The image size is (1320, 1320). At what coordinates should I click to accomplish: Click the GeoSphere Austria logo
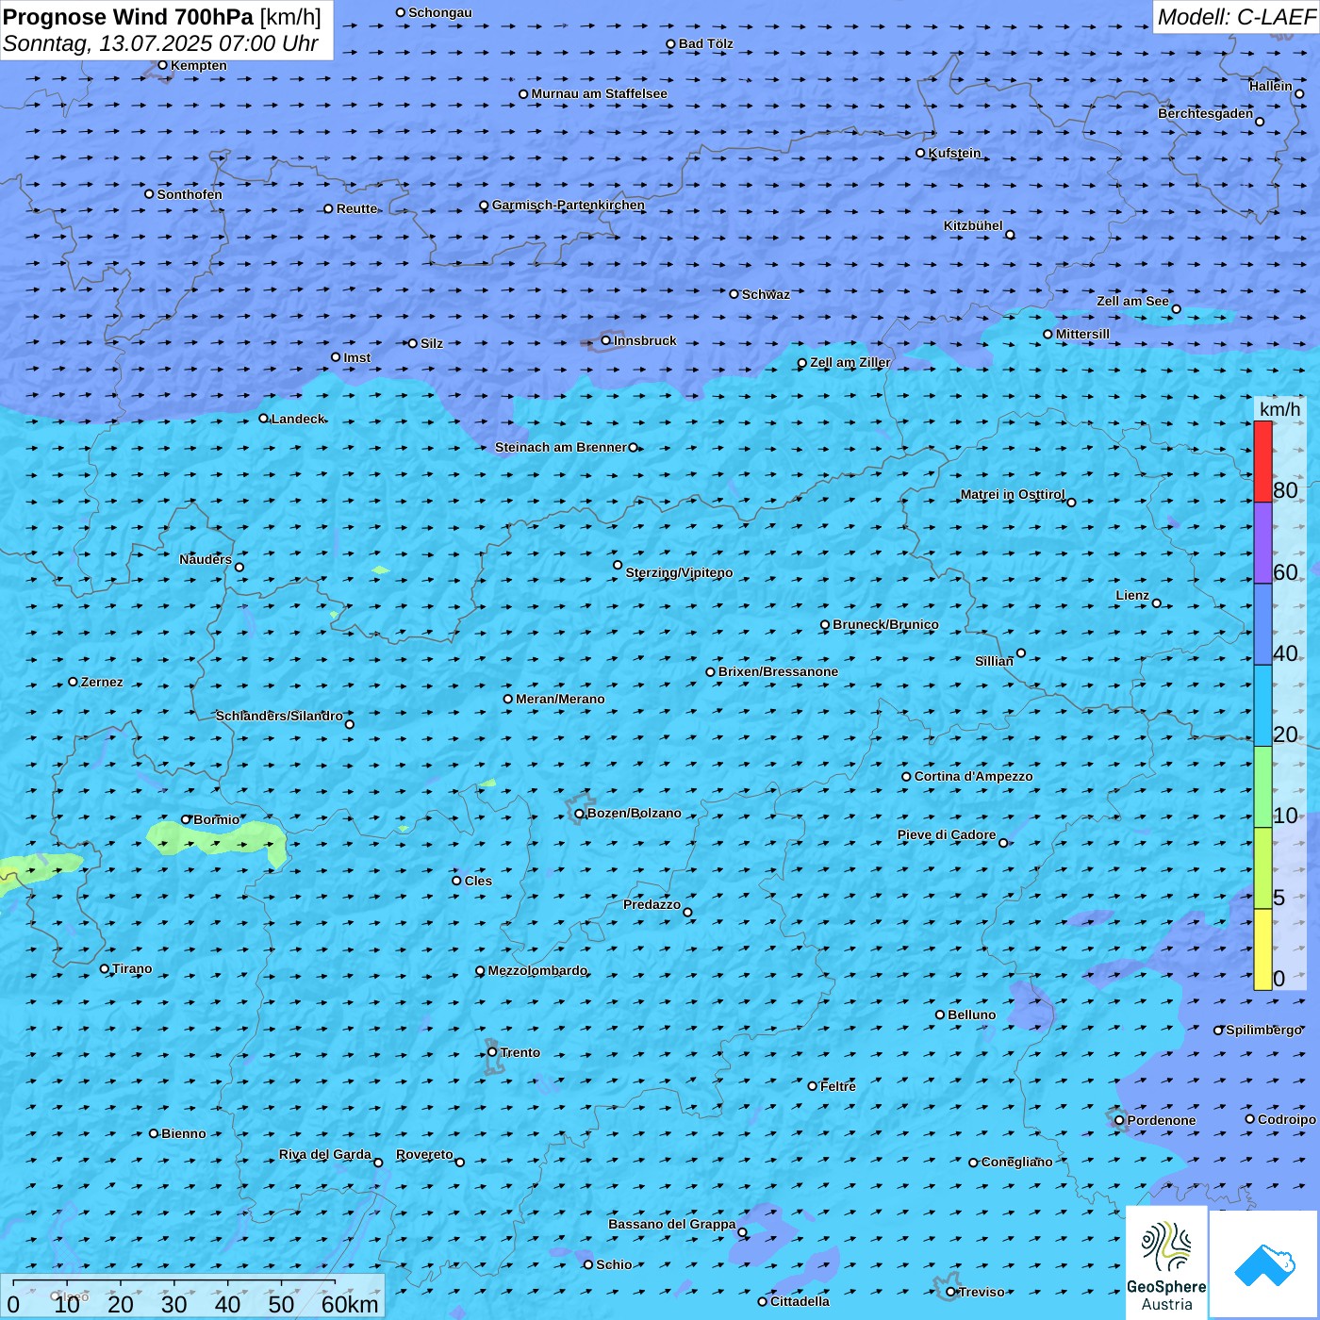1166,1263
